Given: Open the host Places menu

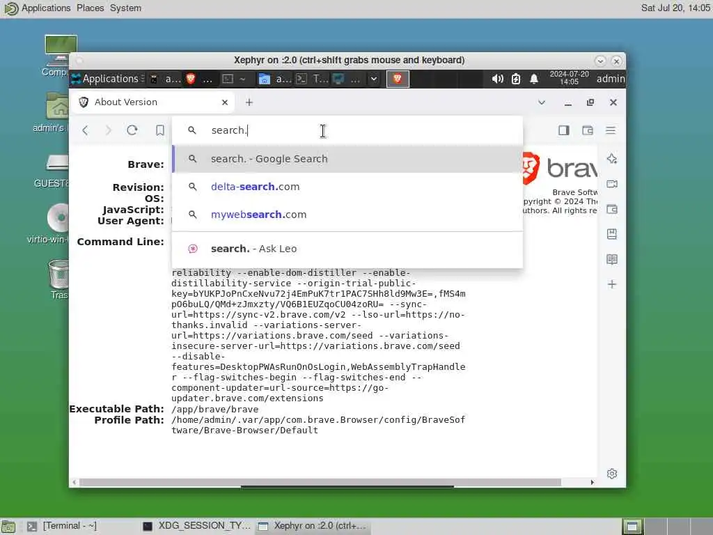Looking at the screenshot, I should point(90,8).
